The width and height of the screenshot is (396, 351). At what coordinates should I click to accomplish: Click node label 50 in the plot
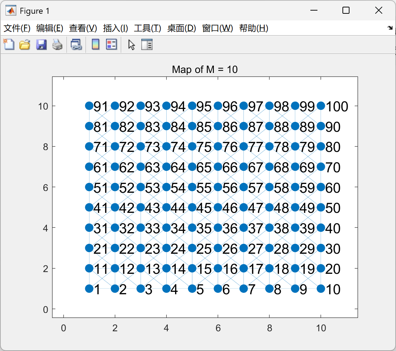333,208
